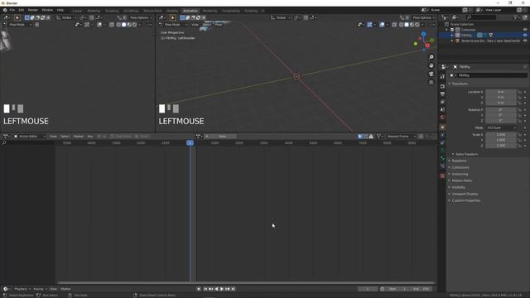
Task: Jump to the next keyframe
Action: point(228,289)
